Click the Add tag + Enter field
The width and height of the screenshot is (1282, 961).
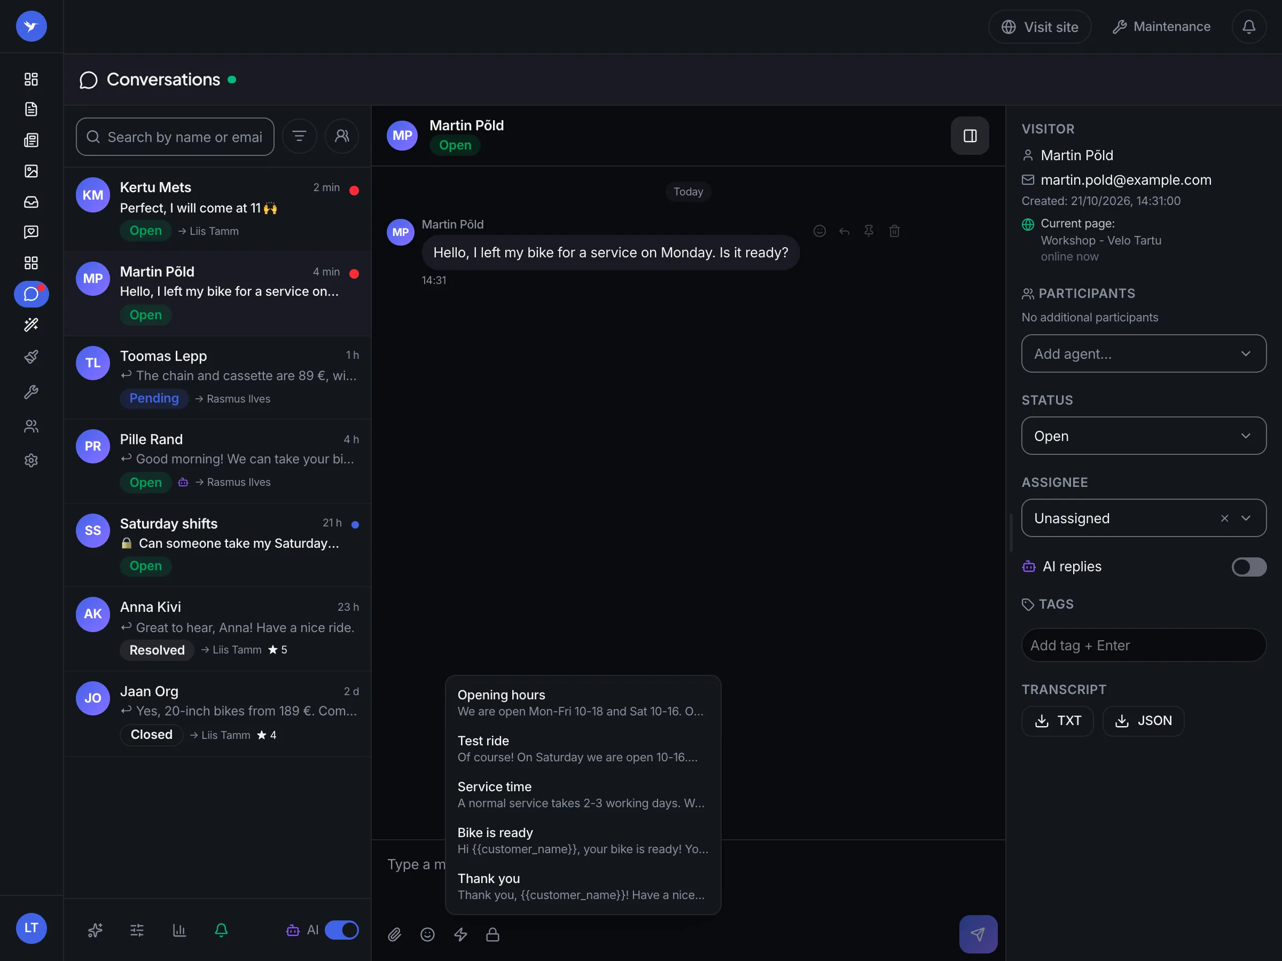point(1144,645)
